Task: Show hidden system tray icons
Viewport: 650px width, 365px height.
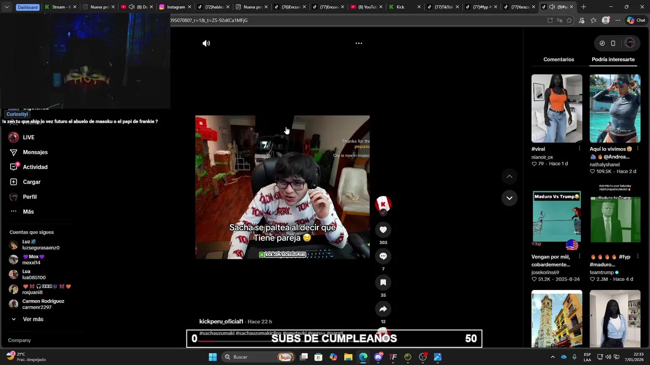Action: point(552,357)
